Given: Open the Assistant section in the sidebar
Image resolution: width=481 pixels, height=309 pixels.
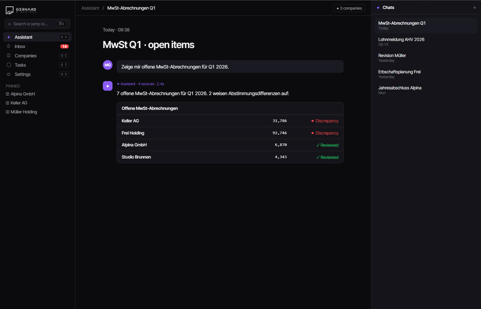Looking at the screenshot, I should [x=37, y=37].
